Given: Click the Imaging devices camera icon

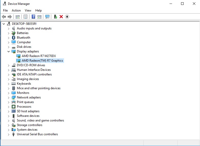Looking at the screenshot, I should (x=14, y=79).
